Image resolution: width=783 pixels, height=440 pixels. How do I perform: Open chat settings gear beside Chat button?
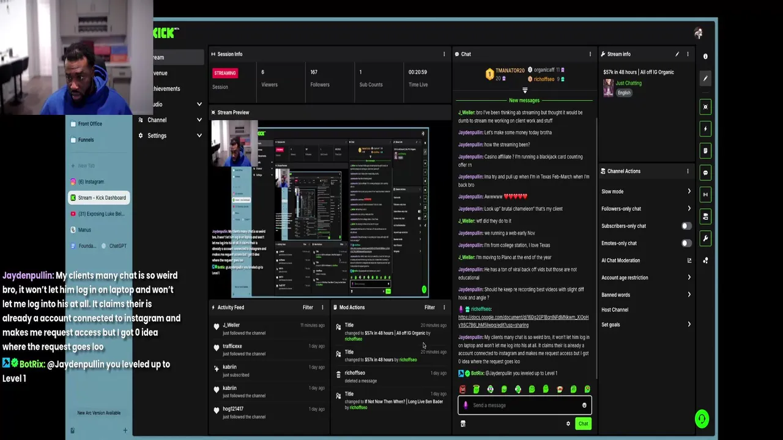click(x=568, y=424)
